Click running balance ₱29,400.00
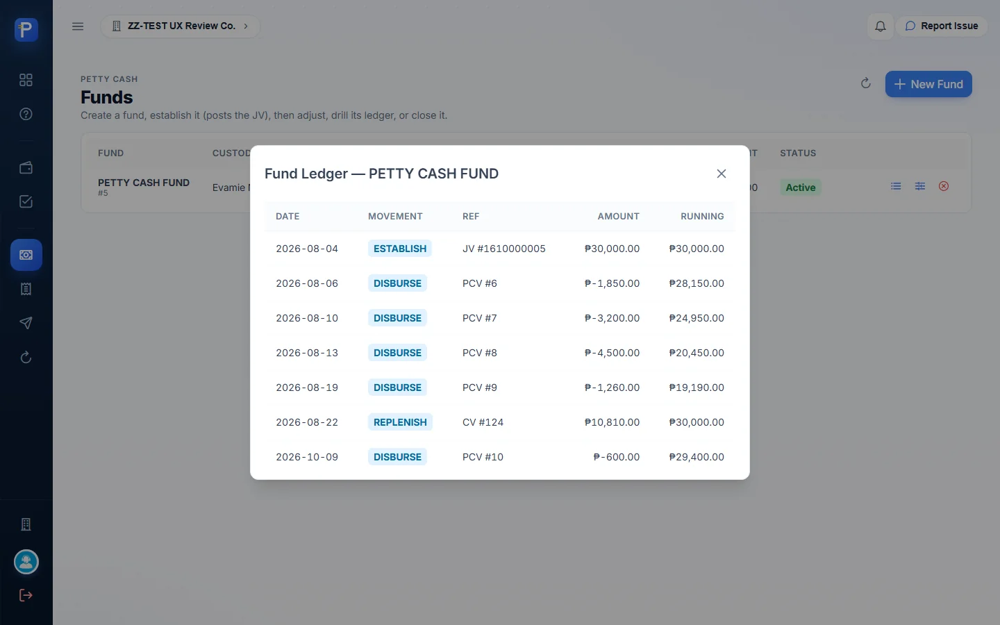This screenshot has height=625, width=1000. coord(697,457)
